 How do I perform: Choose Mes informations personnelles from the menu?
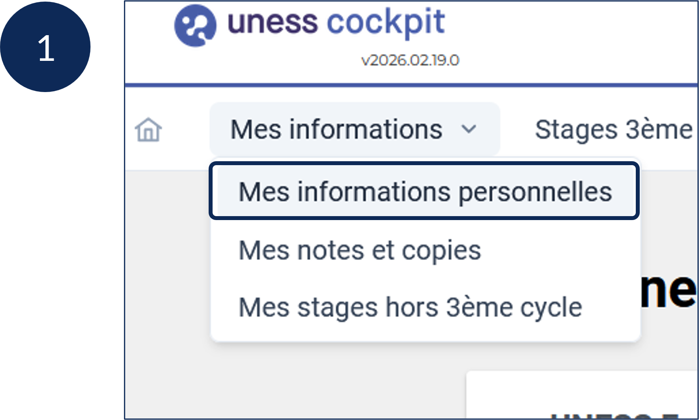425,192
